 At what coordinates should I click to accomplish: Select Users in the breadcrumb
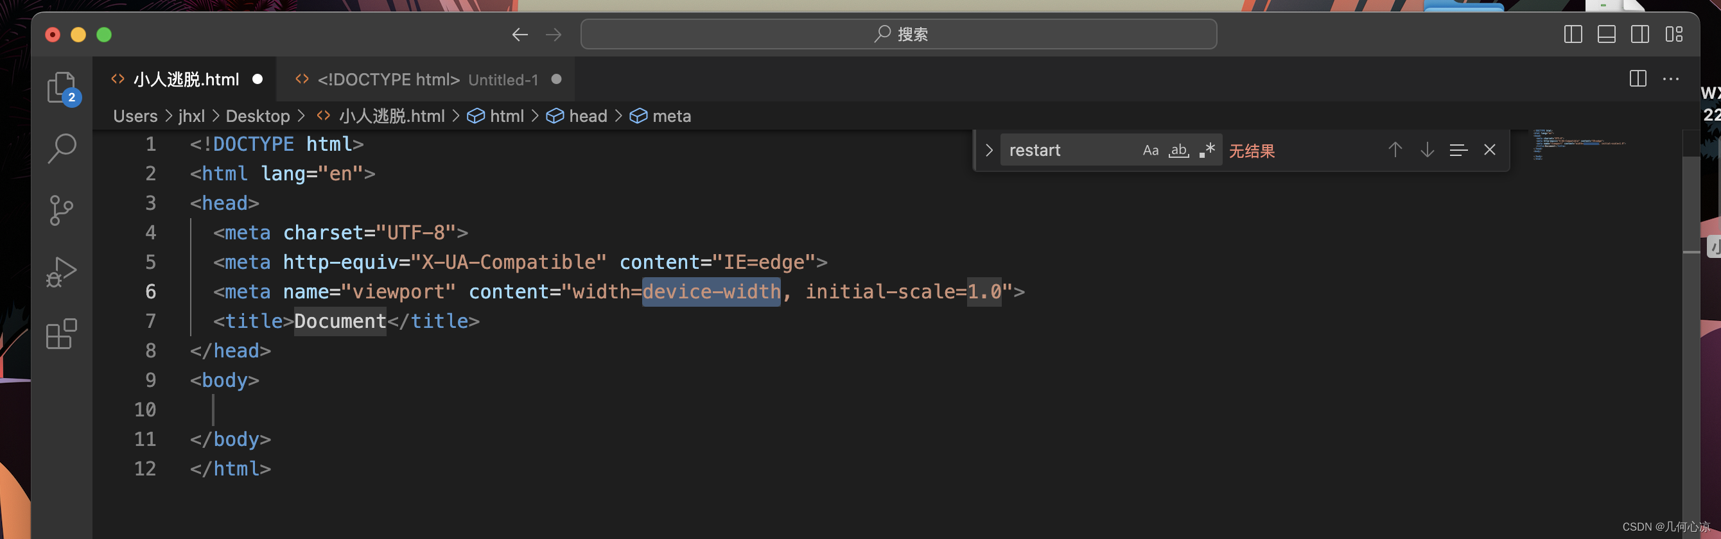135,116
